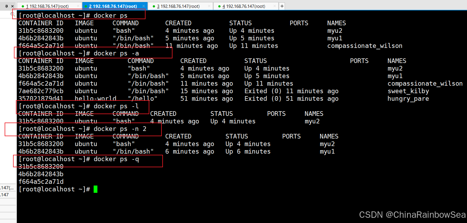This screenshot has width=467, height=223.
Task: Click the '51 minutes ago' created value
Action: (x=207, y=99)
